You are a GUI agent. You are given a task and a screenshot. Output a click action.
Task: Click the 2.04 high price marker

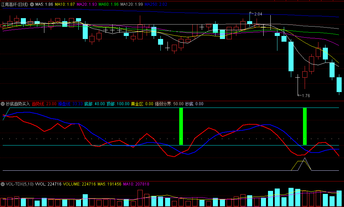pos(258,14)
